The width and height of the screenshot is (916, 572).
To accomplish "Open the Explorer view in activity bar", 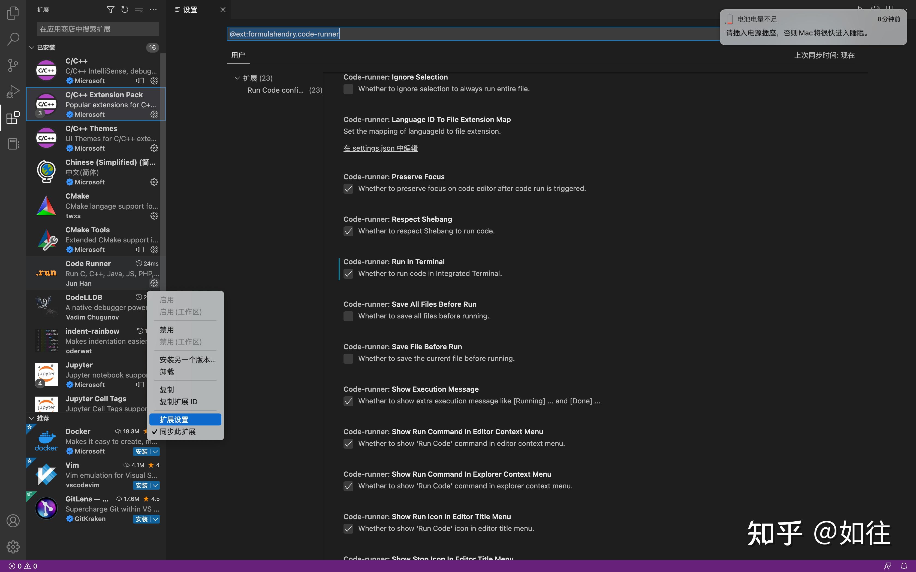I will 13,13.
